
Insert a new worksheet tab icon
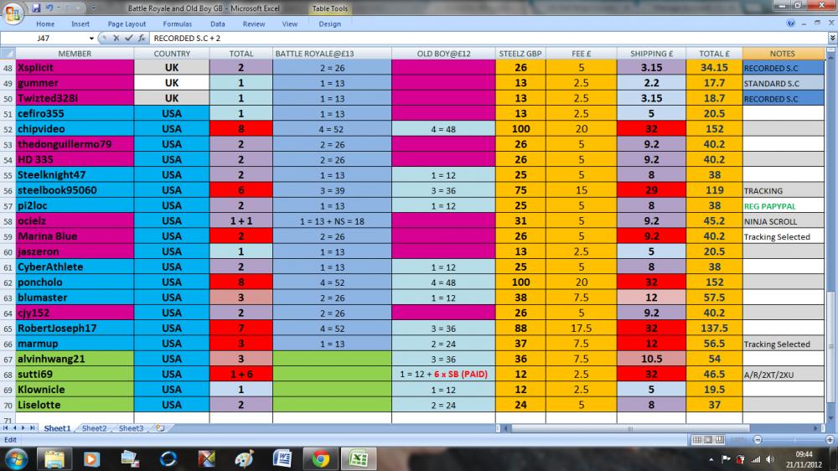click(160, 428)
